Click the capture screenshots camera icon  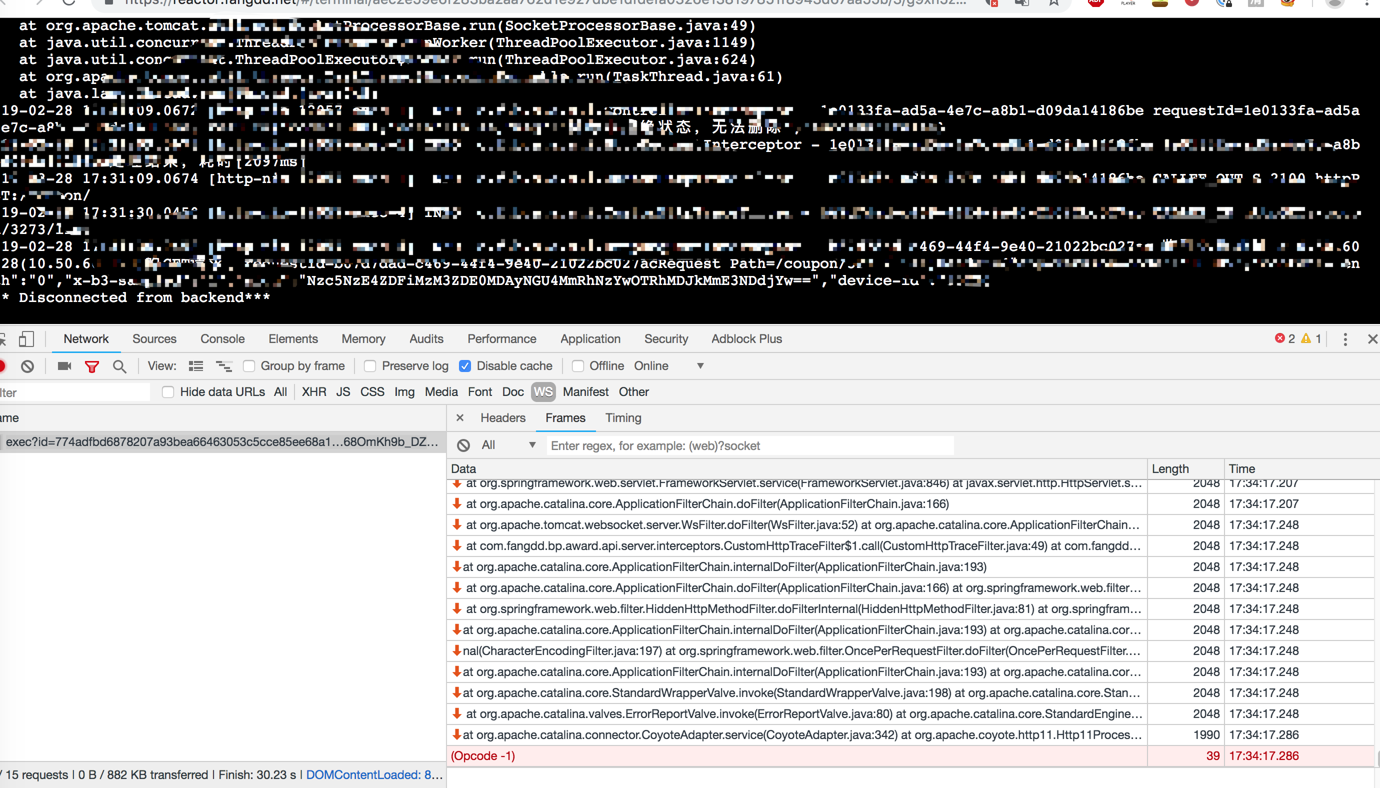point(64,366)
